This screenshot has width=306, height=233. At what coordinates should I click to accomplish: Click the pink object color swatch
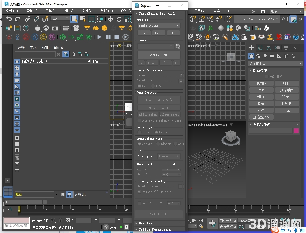(296, 131)
